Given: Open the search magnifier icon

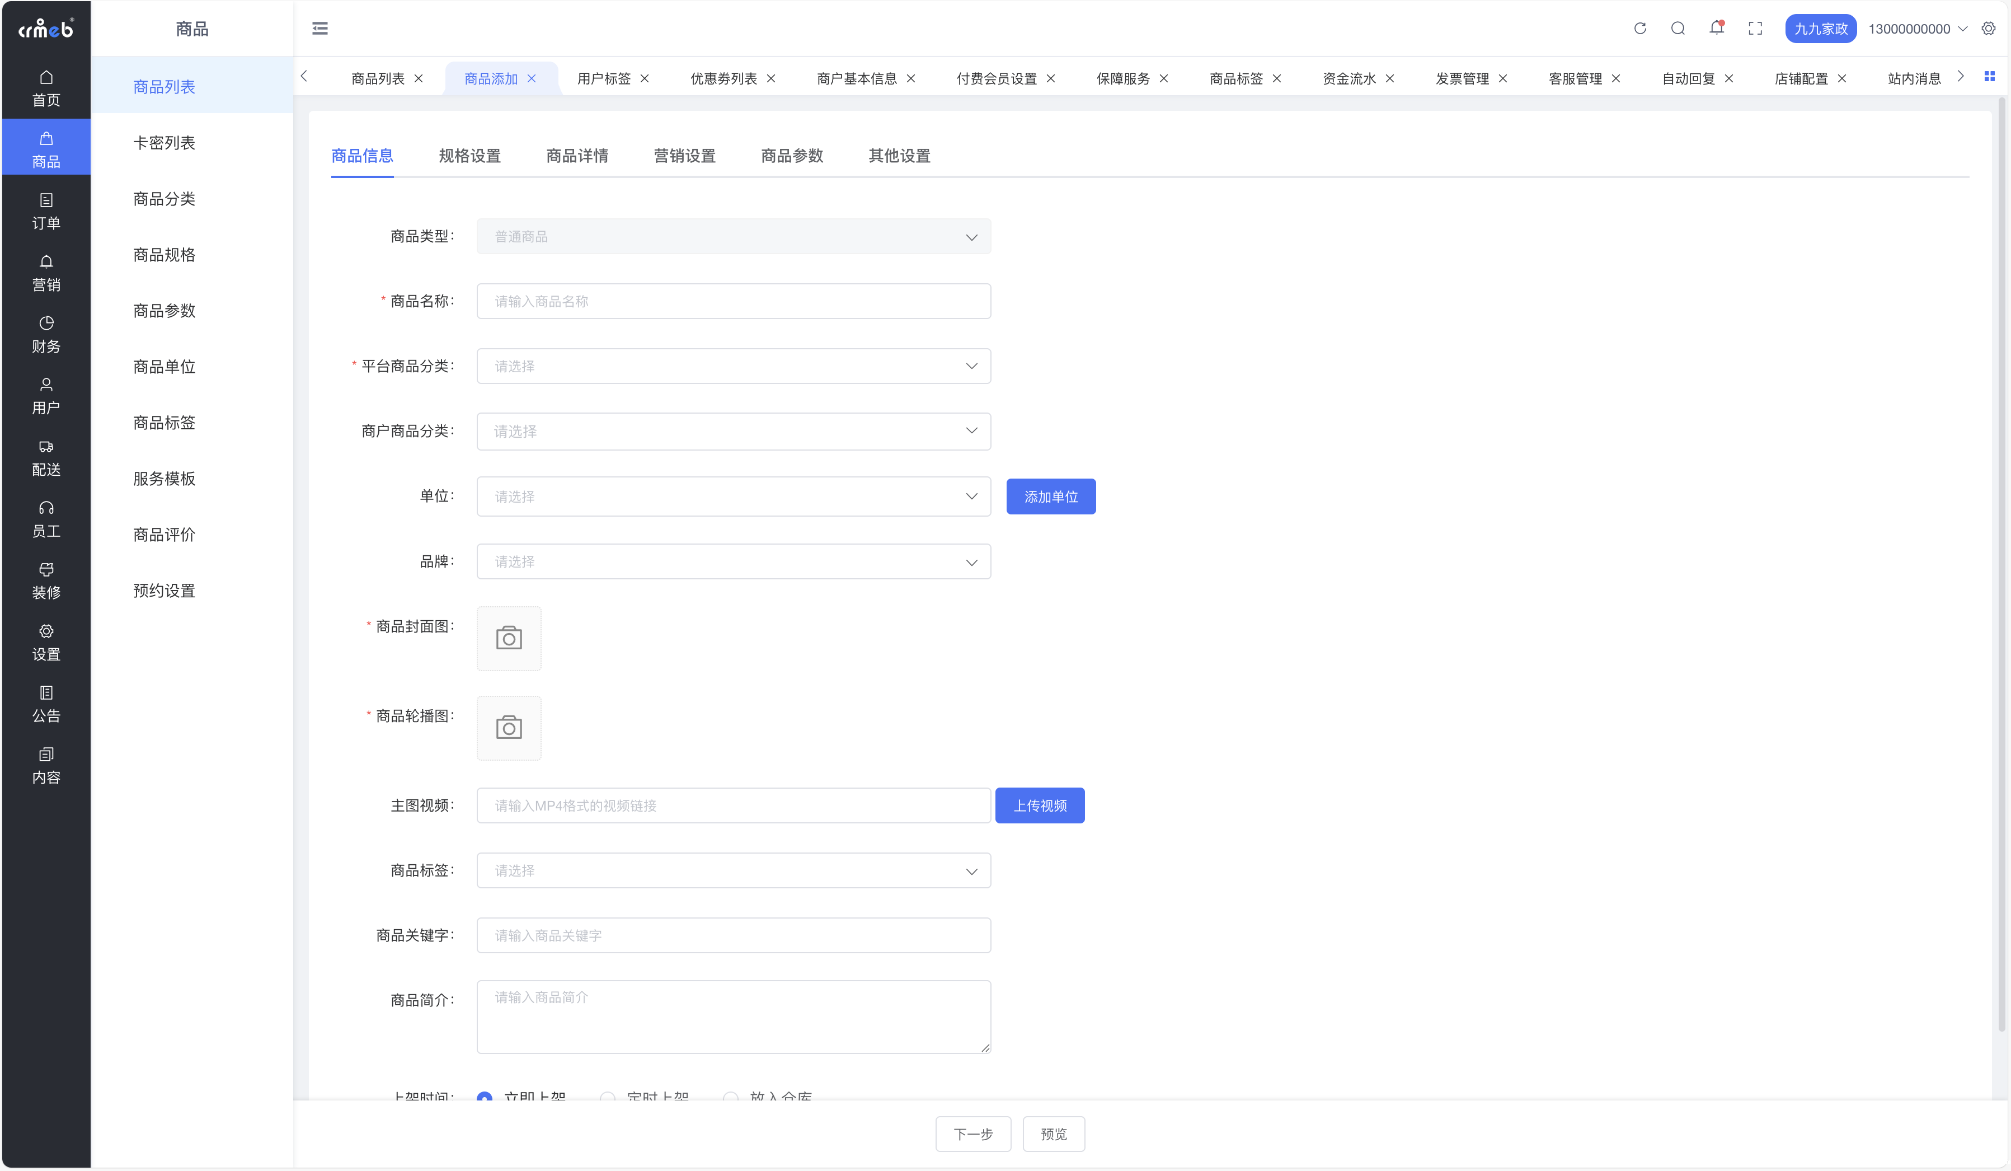Looking at the screenshot, I should click(x=1678, y=29).
